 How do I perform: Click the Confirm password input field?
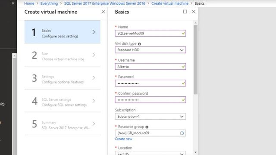tap(151, 100)
